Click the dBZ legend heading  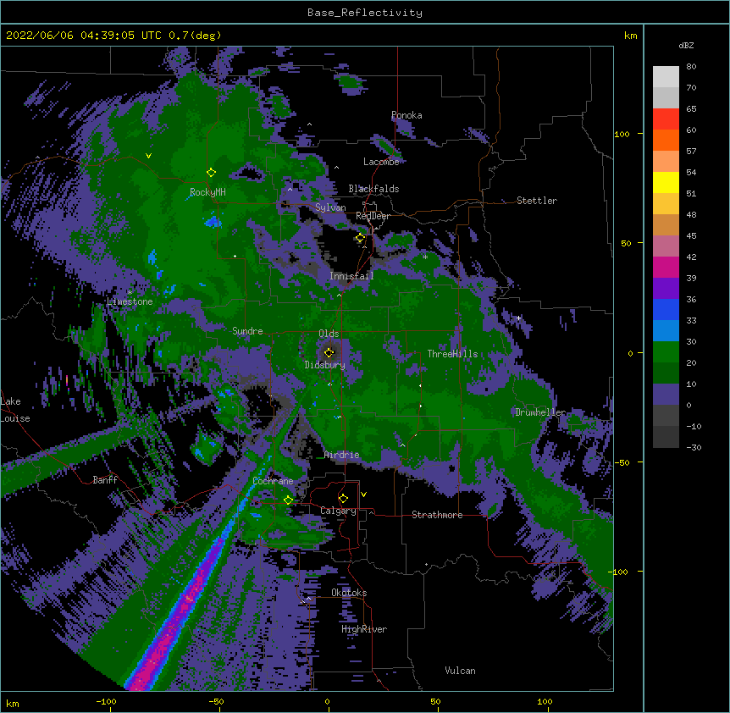[686, 46]
